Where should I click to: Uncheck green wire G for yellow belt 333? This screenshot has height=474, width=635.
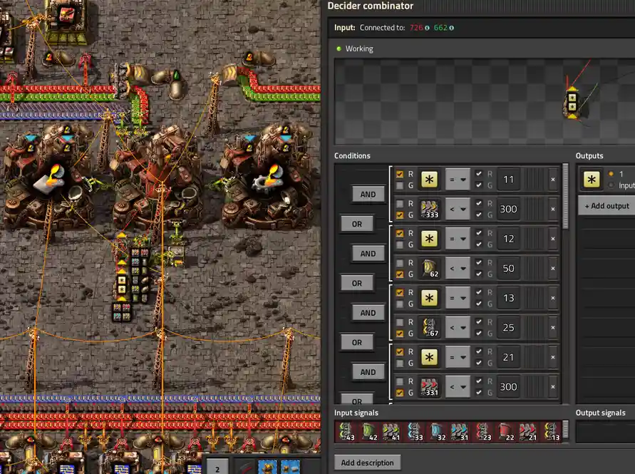coord(400,215)
